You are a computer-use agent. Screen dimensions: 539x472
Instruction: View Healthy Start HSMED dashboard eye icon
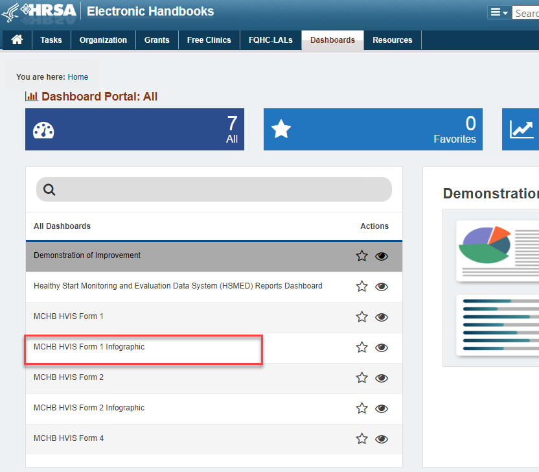382,287
